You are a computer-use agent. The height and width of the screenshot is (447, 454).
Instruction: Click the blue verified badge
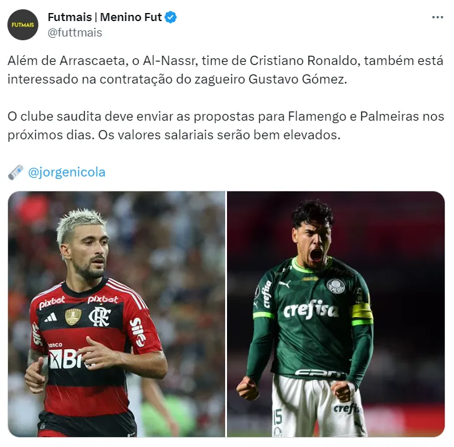coord(171,17)
